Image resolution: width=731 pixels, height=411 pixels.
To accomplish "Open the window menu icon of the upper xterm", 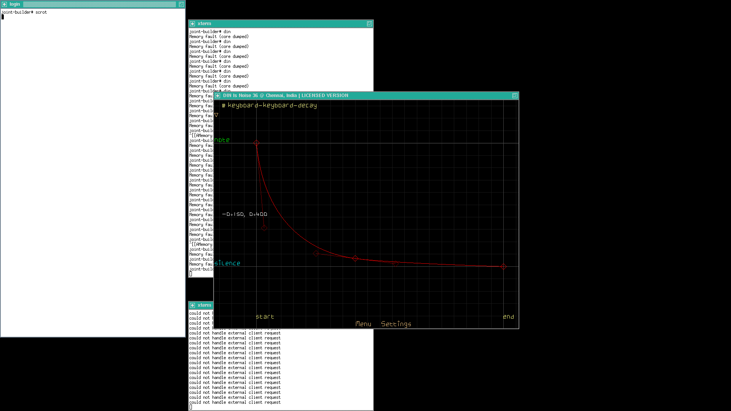I will tap(192, 24).
